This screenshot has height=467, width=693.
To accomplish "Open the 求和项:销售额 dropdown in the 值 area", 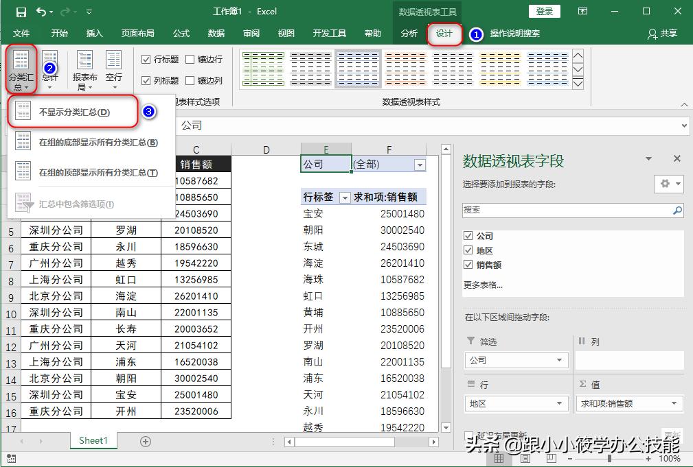I will point(674,403).
